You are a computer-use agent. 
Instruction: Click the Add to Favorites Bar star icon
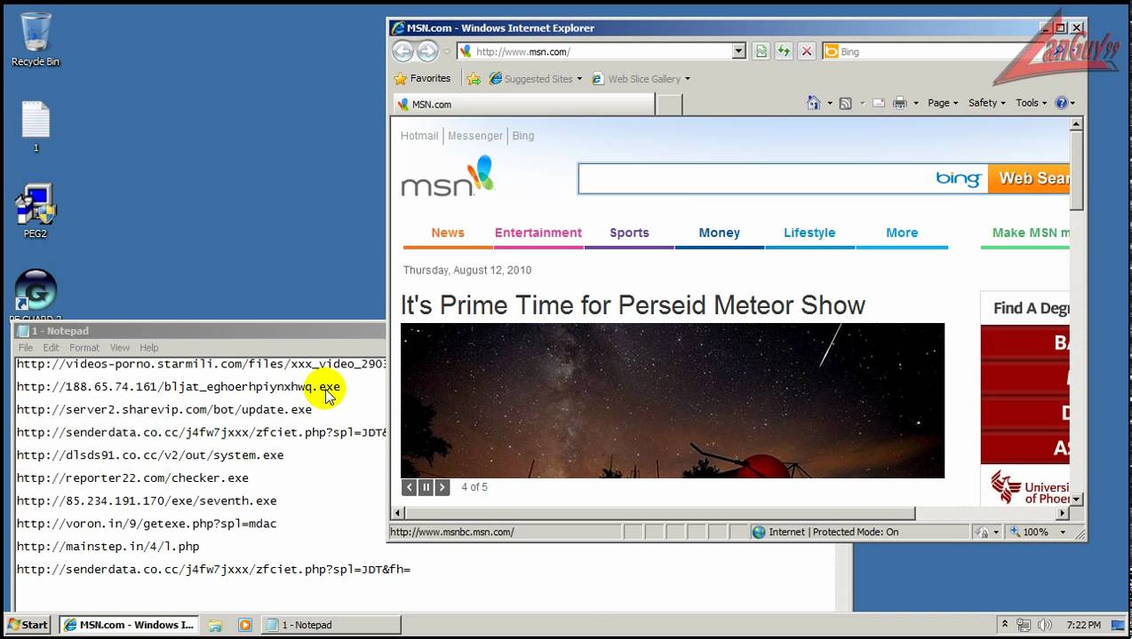[474, 79]
